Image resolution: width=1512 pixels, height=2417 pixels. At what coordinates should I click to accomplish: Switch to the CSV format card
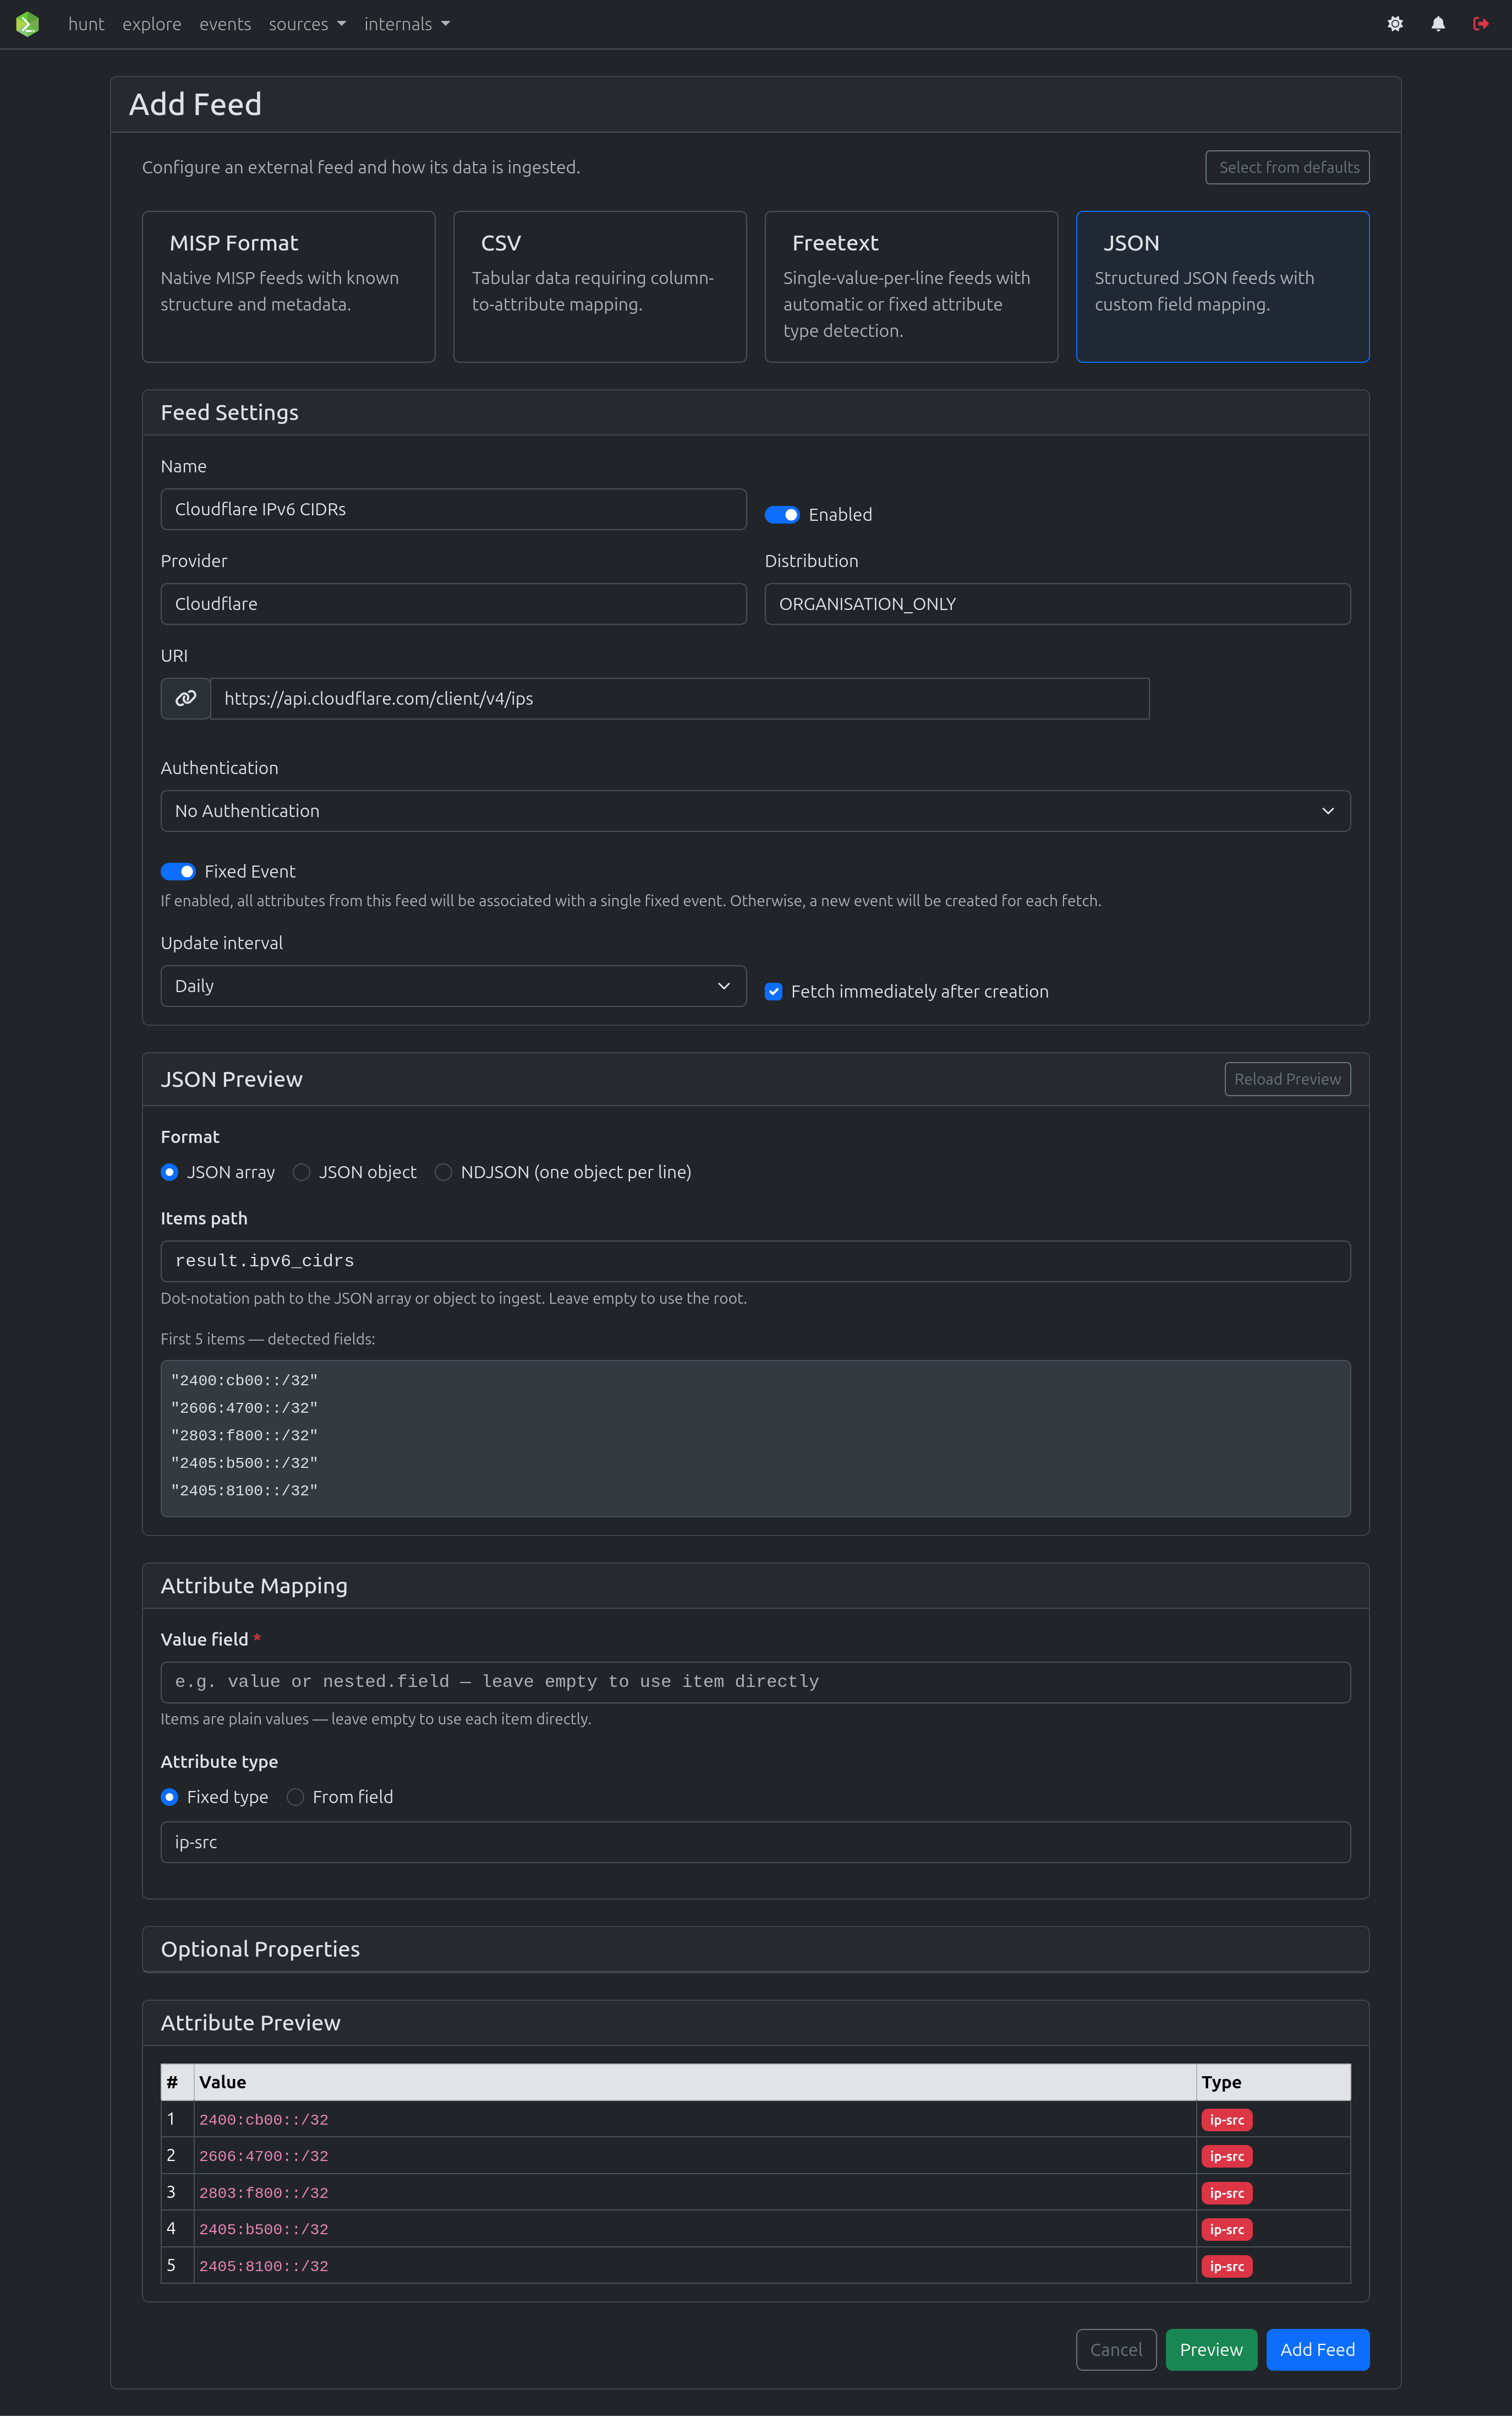pyautogui.click(x=600, y=286)
